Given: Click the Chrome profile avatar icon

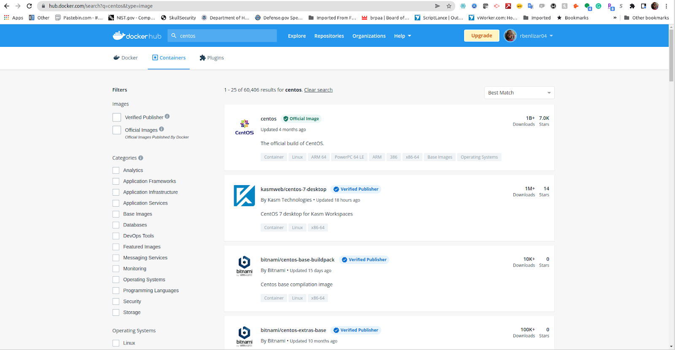Looking at the screenshot, I should point(655,6).
